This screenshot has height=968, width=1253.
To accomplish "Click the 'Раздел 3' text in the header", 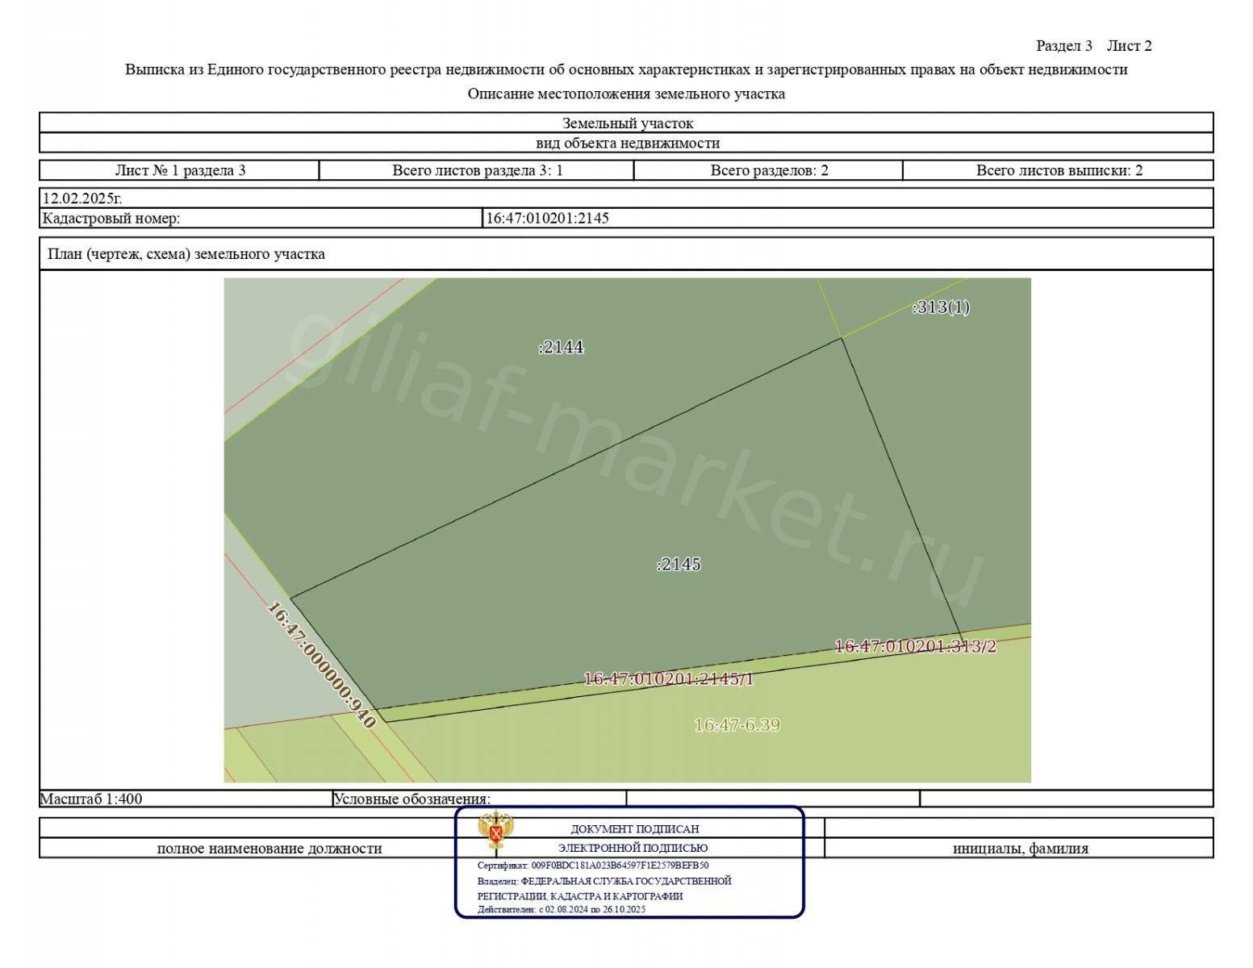I will point(1063,46).
